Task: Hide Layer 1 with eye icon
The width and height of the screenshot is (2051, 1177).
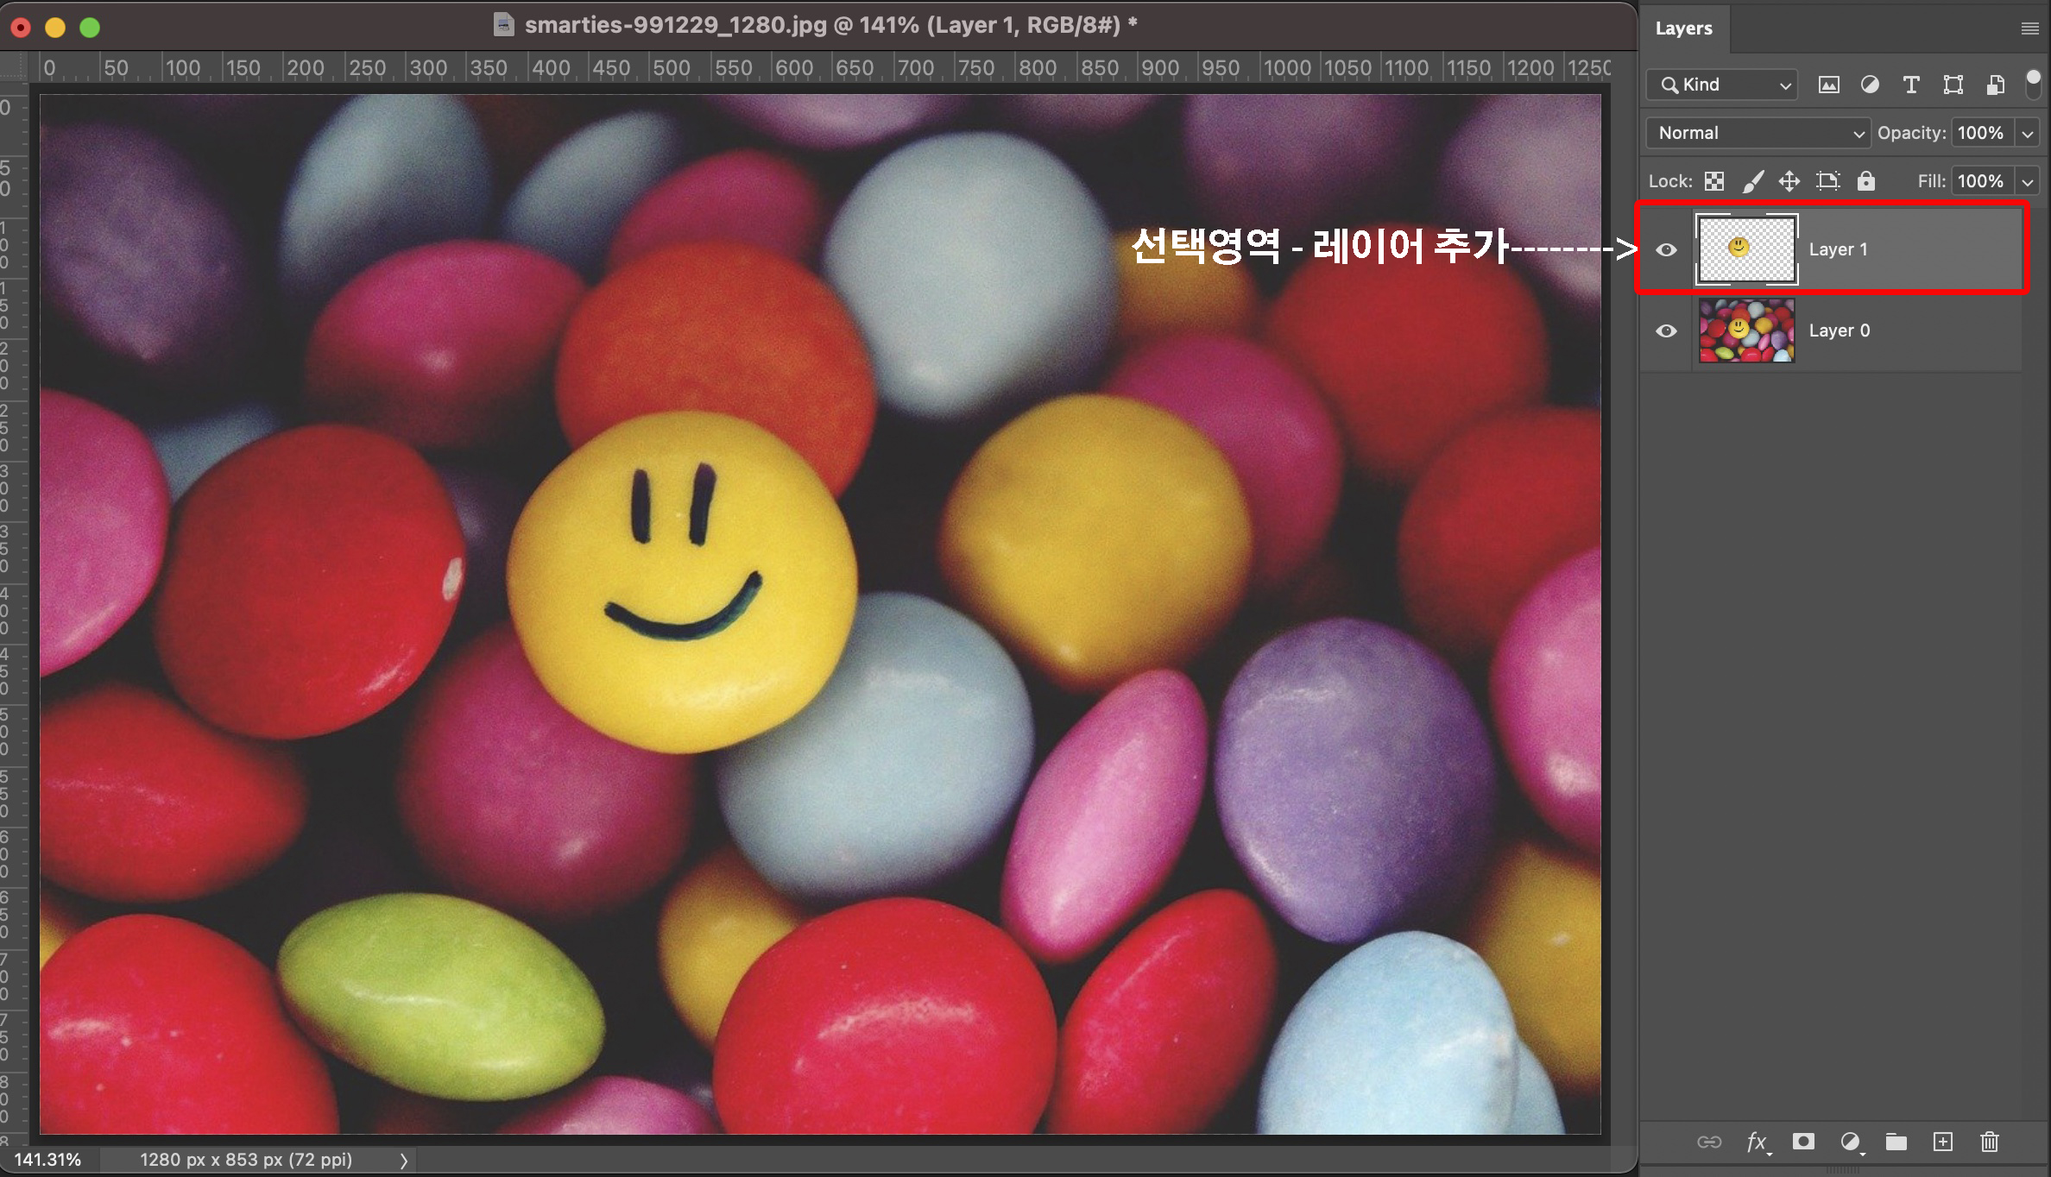Action: coord(1666,250)
